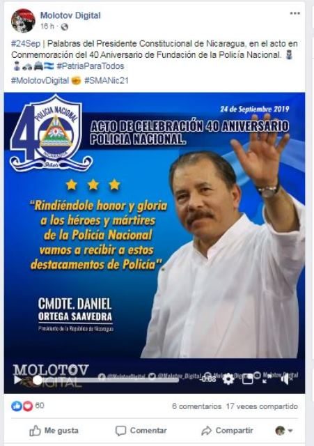
Task: Open the #PatriaParaTodos hashtag
Action: [x=91, y=66]
